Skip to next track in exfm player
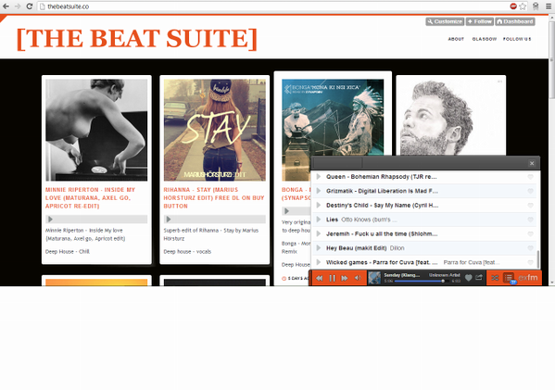This screenshot has width=555, height=390. pos(345,278)
